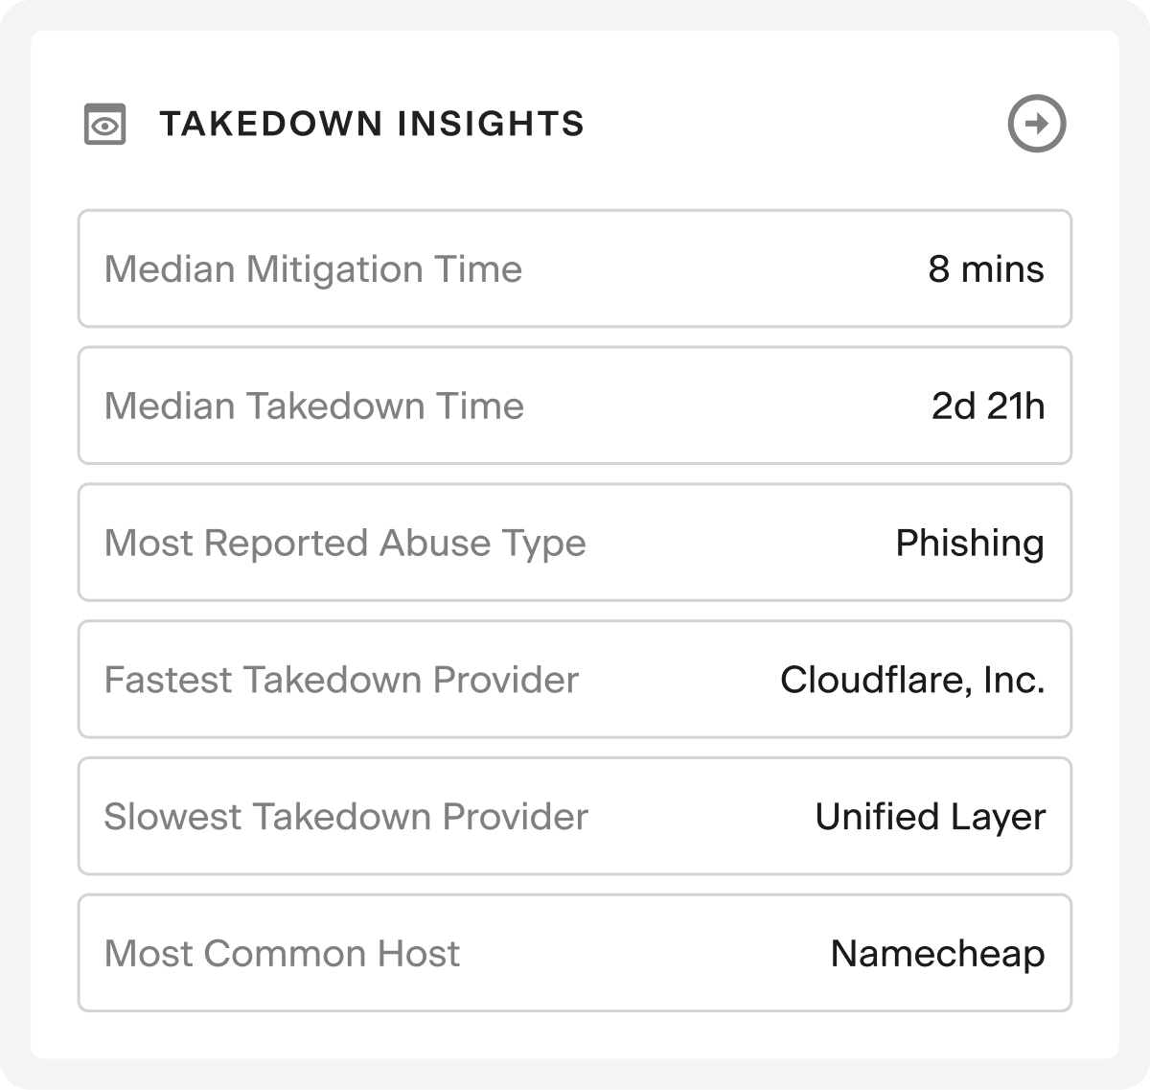The image size is (1150, 1090).
Task: Select the Takedown Insights header
Action: point(374,123)
